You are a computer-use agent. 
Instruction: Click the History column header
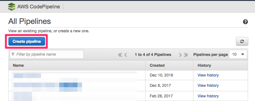tap(204, 65)
